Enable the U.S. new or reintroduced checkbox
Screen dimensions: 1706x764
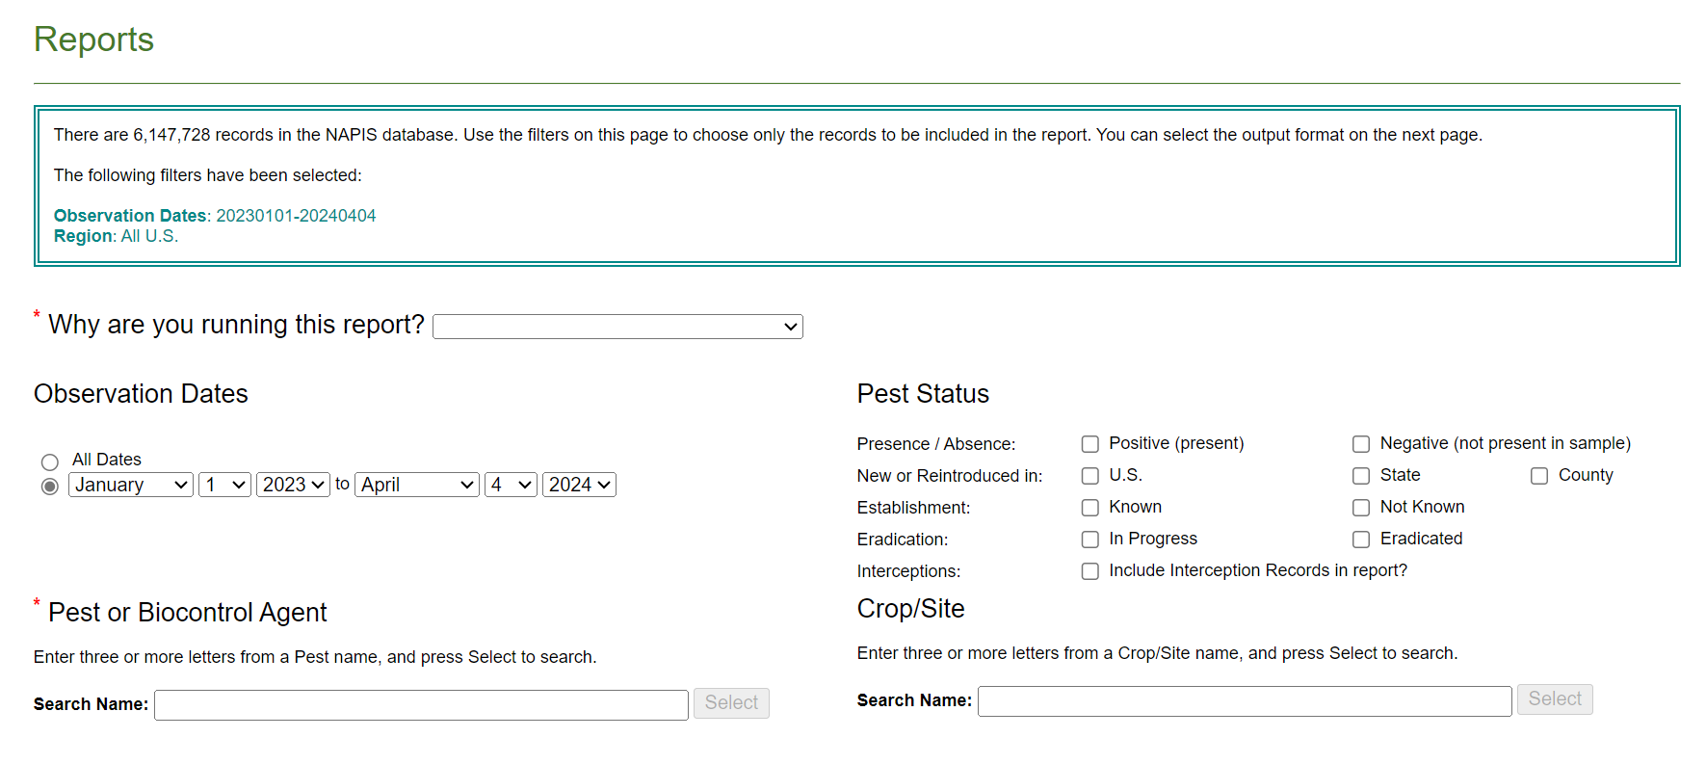1090,476
